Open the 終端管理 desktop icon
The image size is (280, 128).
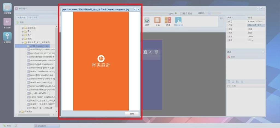pos(7,8)
